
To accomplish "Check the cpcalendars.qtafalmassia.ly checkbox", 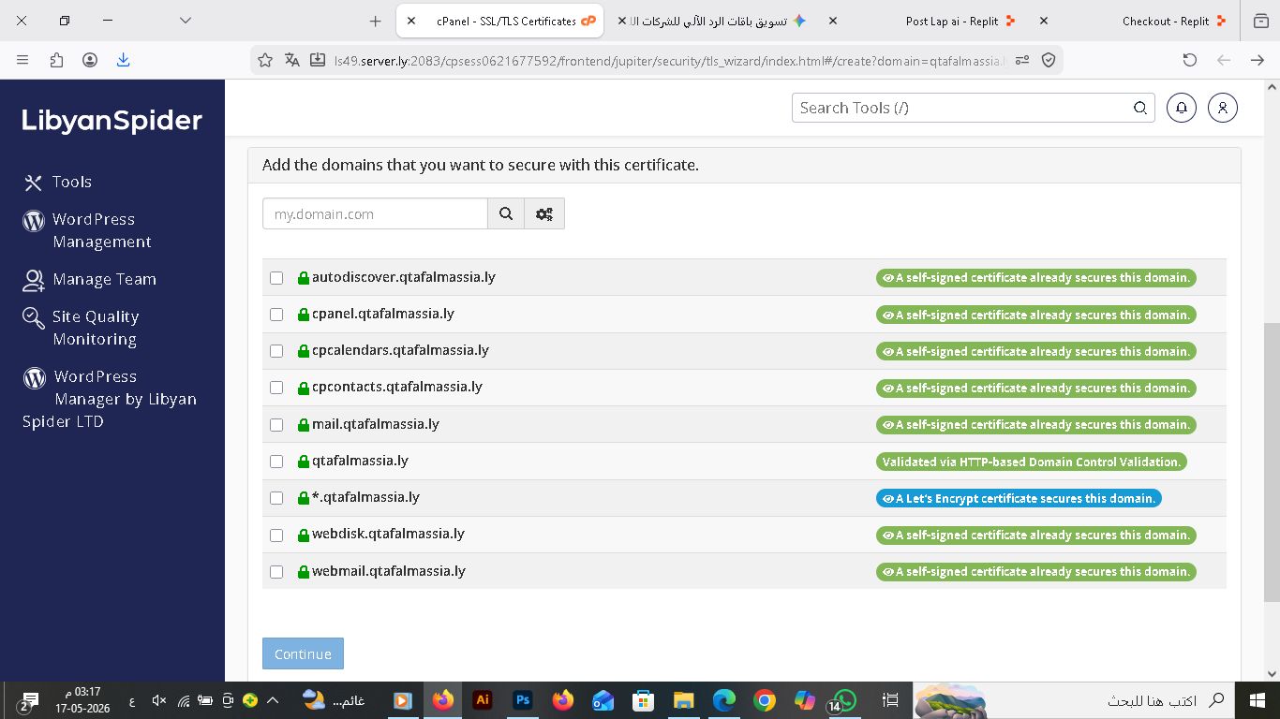I will pos(276,351).
